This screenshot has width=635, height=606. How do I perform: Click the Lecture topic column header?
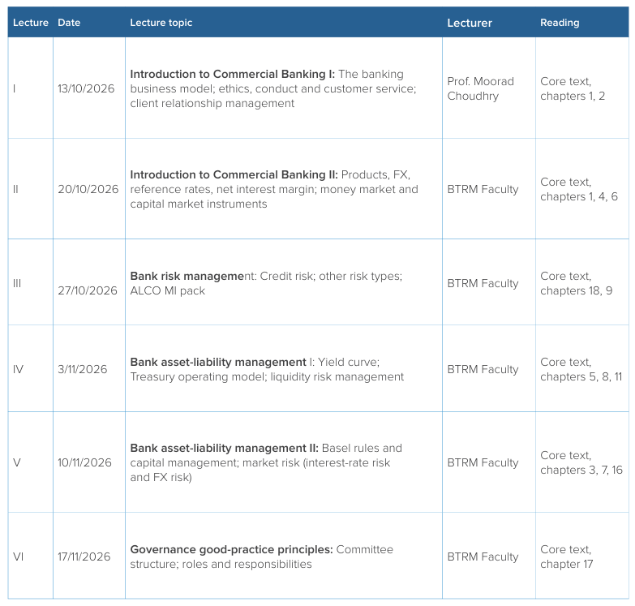[161, 23]
